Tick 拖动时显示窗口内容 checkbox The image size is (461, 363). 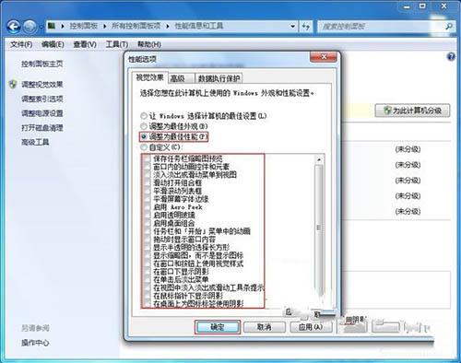[148, 240]
